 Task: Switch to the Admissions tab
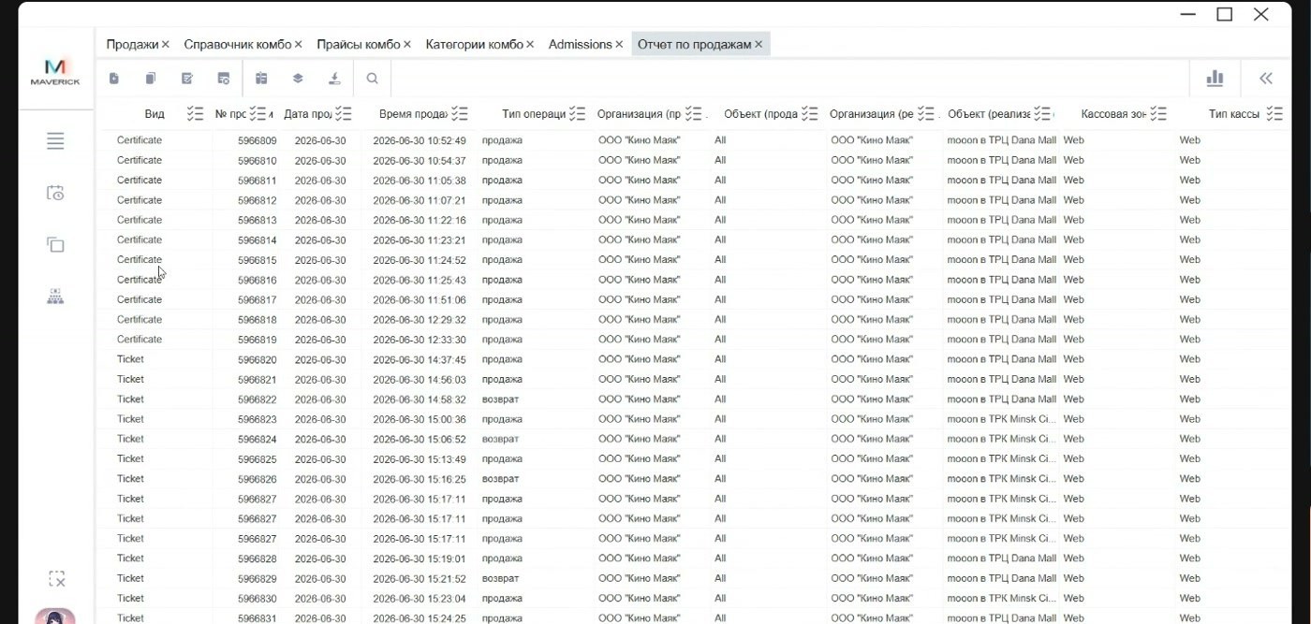click(580, 44)
